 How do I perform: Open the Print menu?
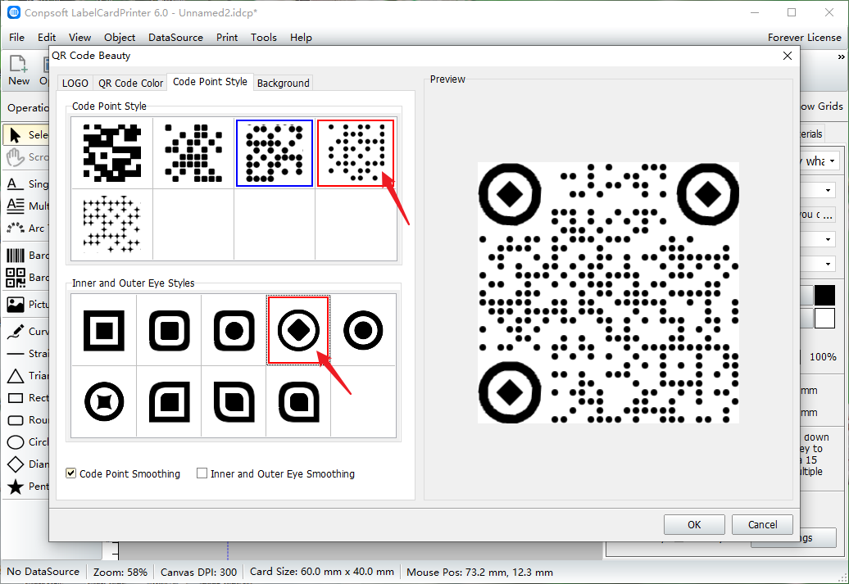(227, 38)
